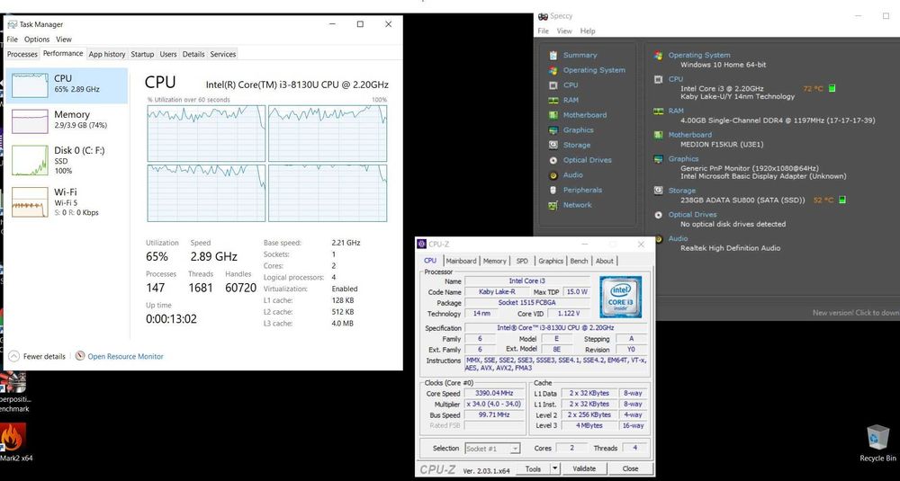Image resolution: width=900 pixels, height=481 pixels.
Task: Click Operating System icon in Speccy sidebar
Action: pos(553,70)
